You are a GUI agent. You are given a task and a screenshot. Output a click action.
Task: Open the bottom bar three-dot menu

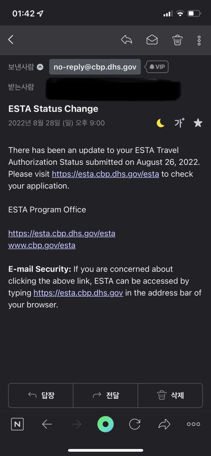coord(193,424)
